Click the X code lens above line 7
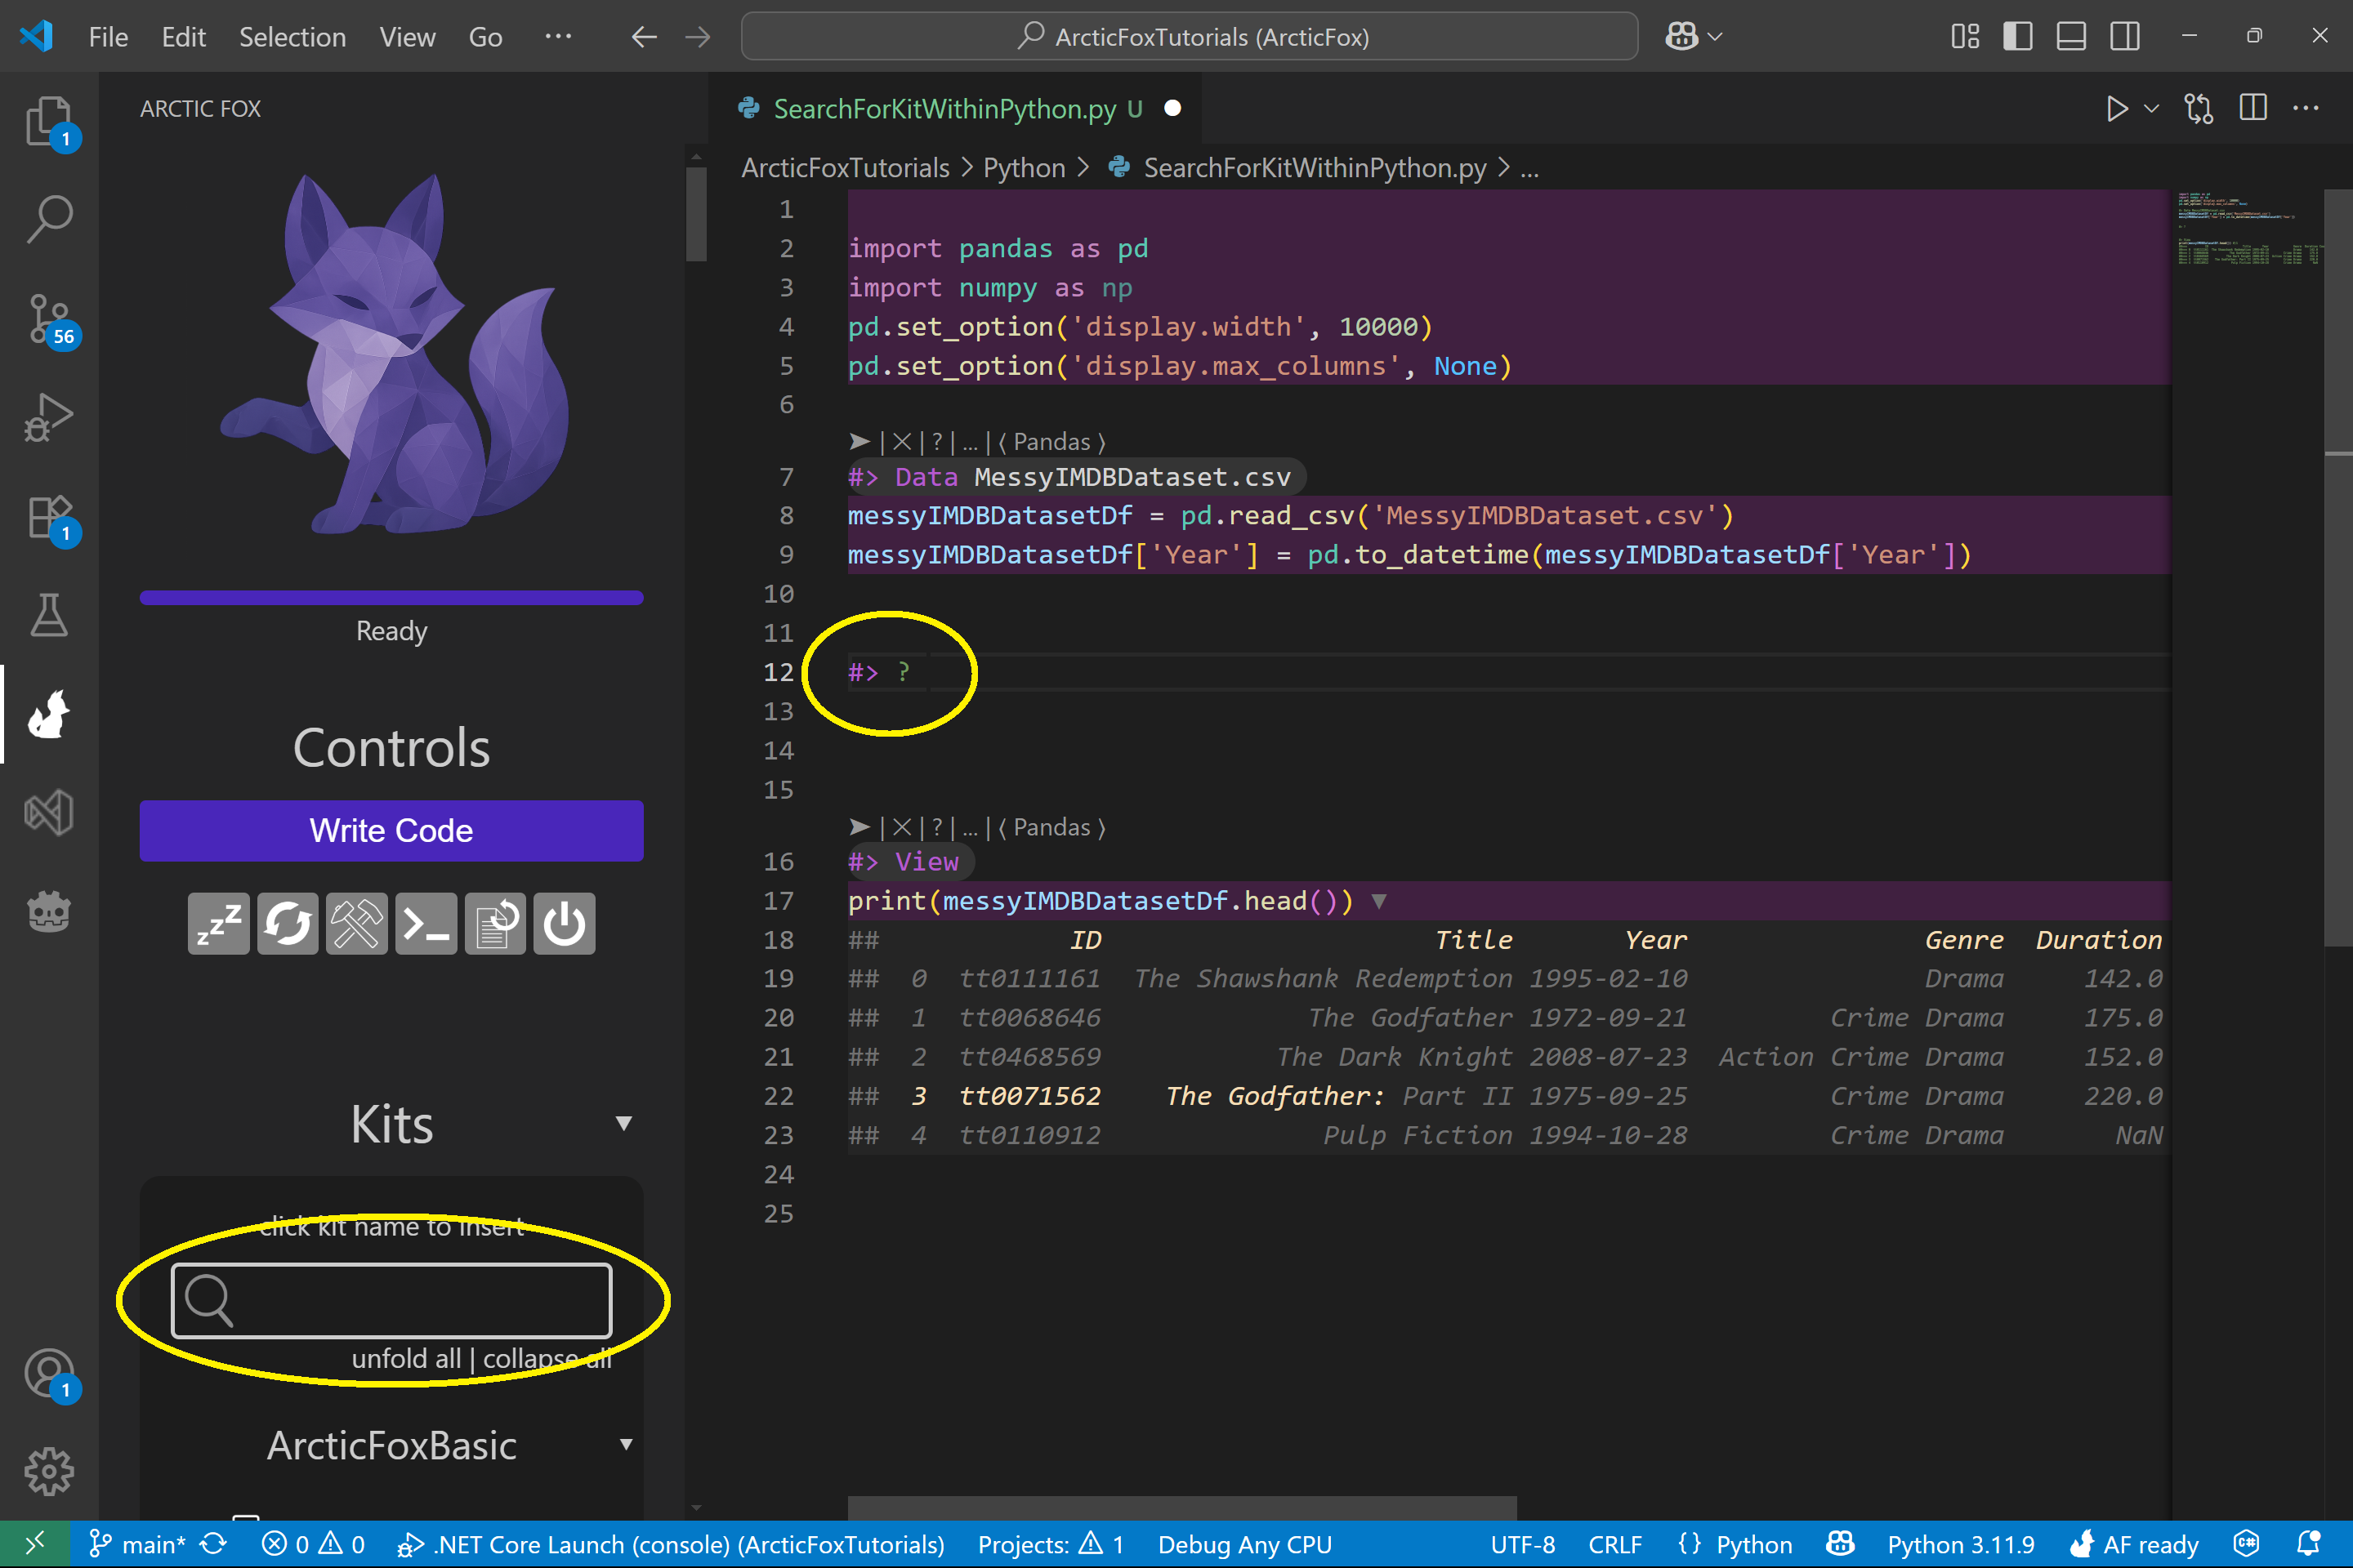Image resolution: width=2353 pixels, height=1568 pixels. [x=901, y=441]
